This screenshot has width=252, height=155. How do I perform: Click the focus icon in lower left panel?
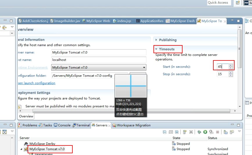pyautogui.click(x=4, y=132)
